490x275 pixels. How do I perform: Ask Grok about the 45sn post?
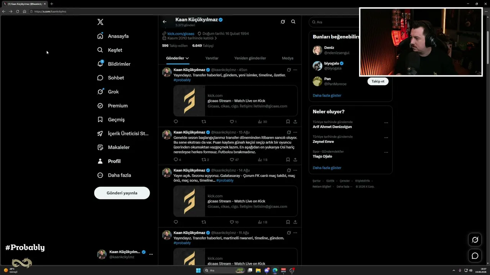tap(289, 70)
